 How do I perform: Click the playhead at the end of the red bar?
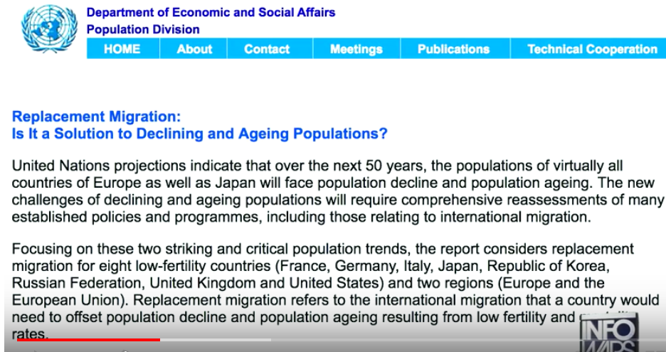click(159, 340)
